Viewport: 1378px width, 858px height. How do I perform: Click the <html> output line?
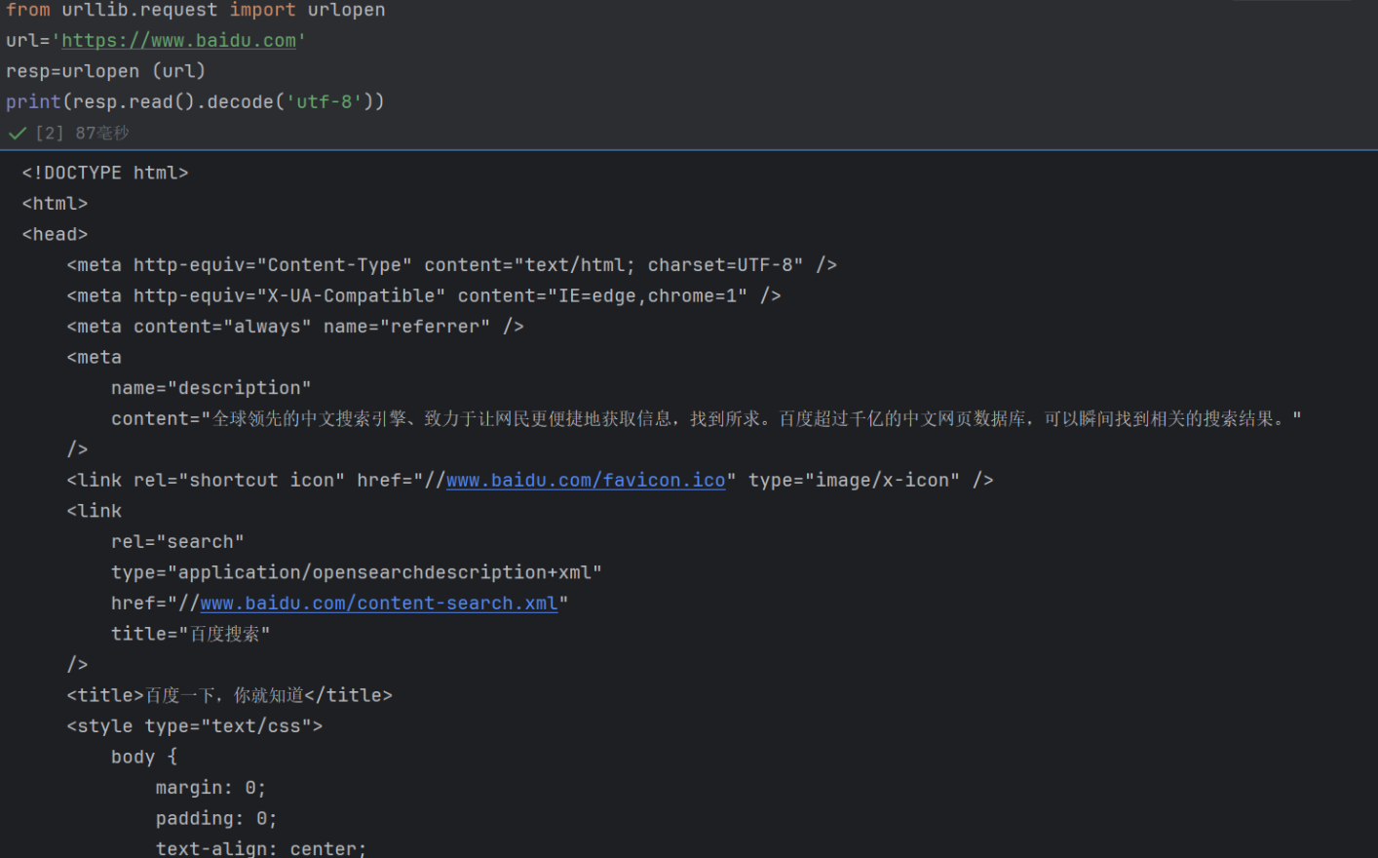pos(55,203)
